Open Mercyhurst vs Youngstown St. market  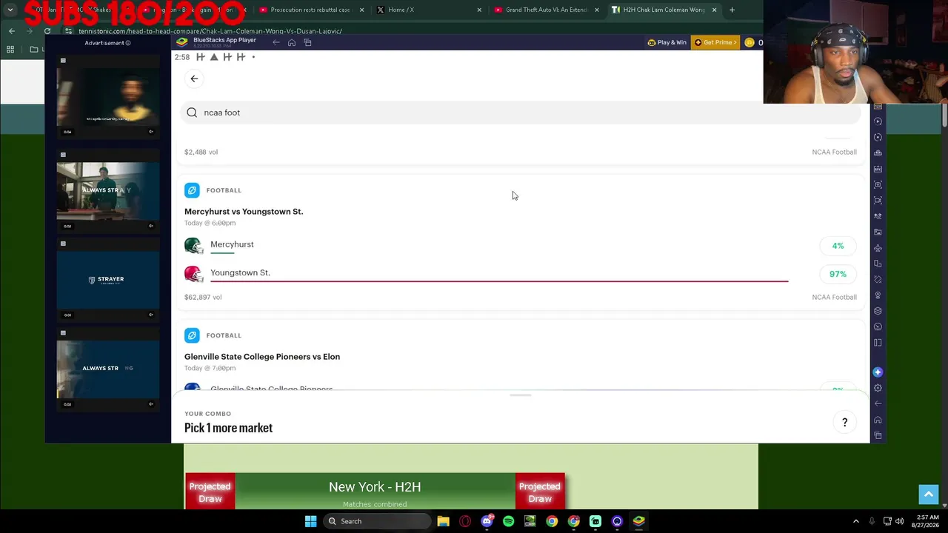tap(244, 212)
